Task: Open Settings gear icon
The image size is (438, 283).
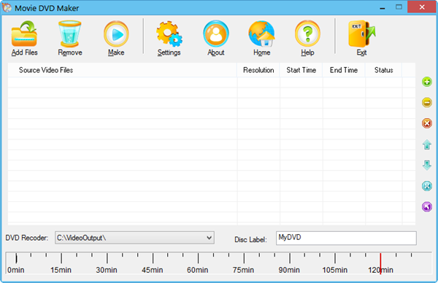Action: click(x=169, y=34)
